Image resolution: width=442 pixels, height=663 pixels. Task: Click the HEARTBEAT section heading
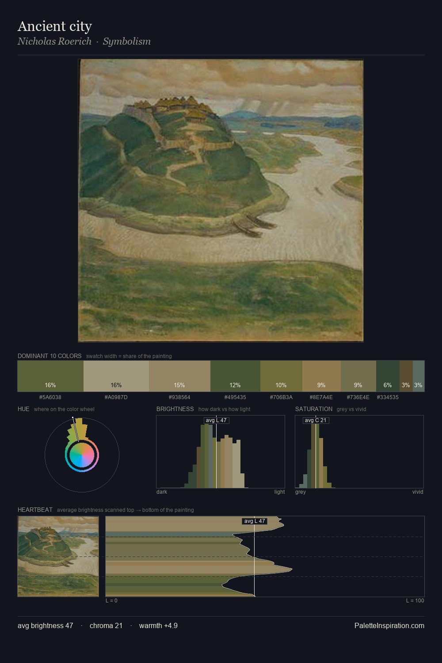(x=35, y=510)
